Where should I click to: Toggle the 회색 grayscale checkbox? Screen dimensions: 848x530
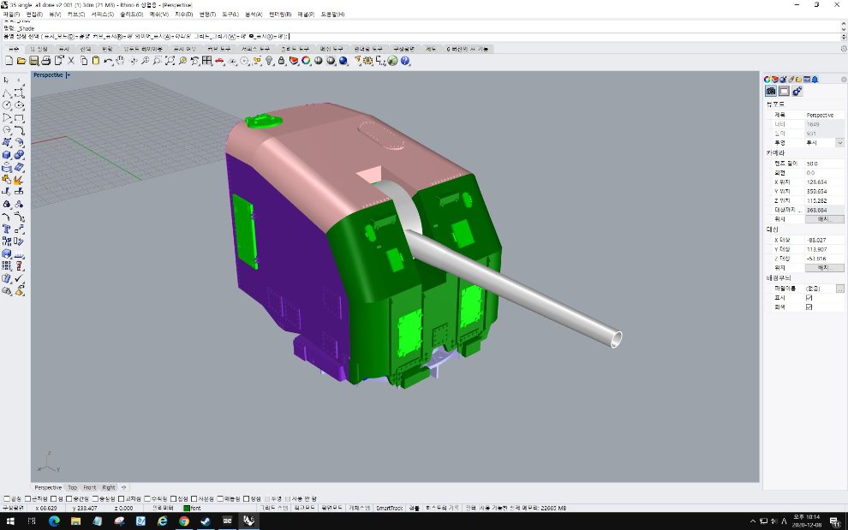809,307
